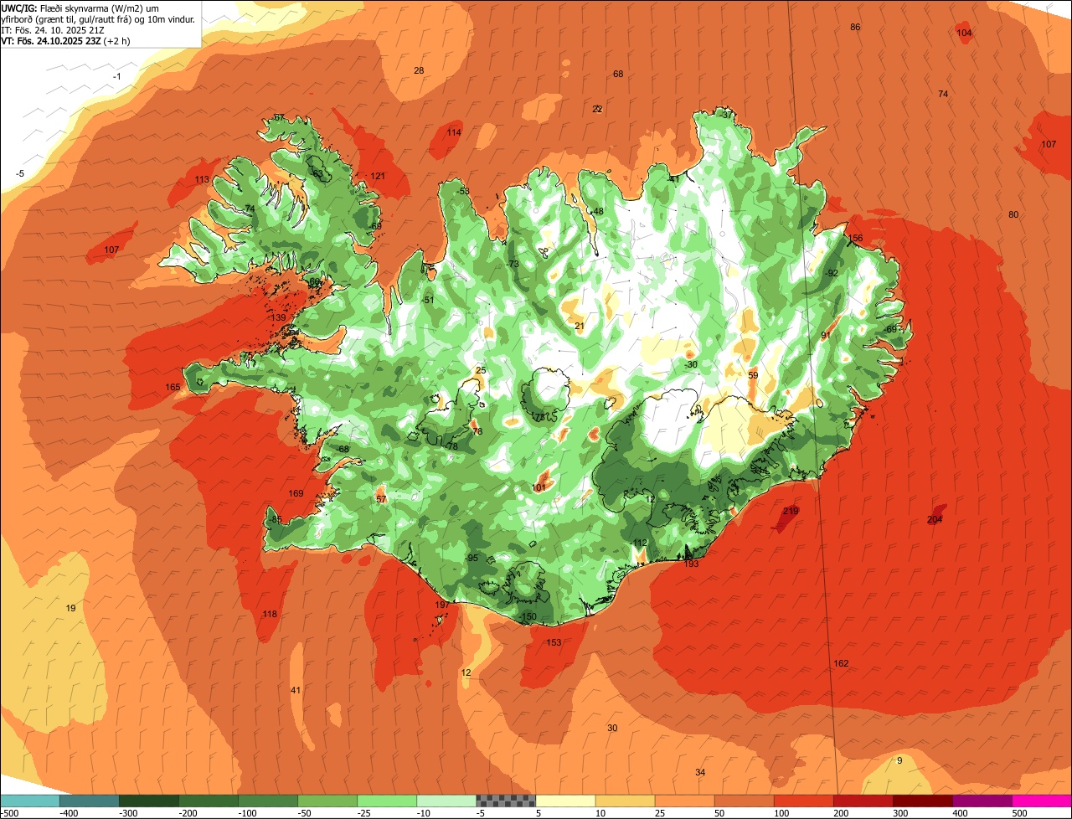This screenshot has height=819, width=1072.
Task: Select the map value 25
Action: click(x=481, y=370)
